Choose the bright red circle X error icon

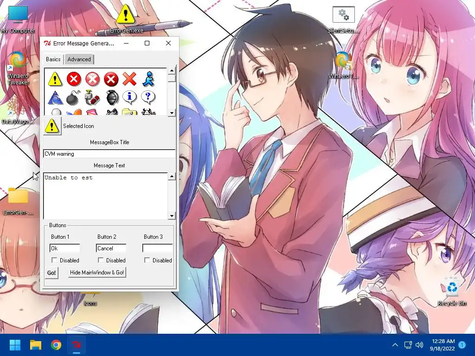[x=74, y=79]
